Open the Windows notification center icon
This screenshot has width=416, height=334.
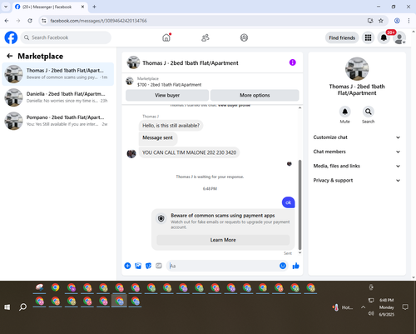[405, 307]
